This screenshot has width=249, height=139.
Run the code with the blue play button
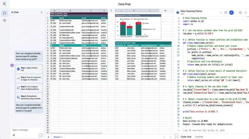(231, 12)
